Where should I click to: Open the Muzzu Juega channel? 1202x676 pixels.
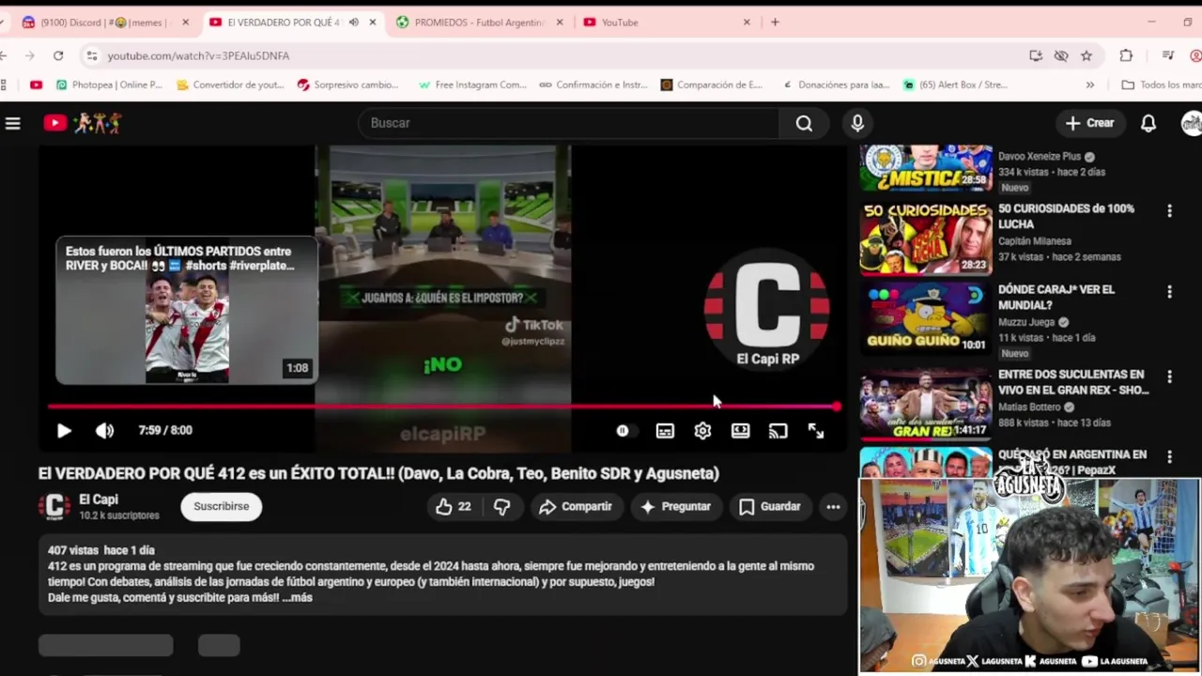[1026, 322]
